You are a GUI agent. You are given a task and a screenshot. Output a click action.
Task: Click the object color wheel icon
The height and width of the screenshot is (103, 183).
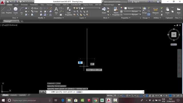pyautogui.click(x=121, y=8)
